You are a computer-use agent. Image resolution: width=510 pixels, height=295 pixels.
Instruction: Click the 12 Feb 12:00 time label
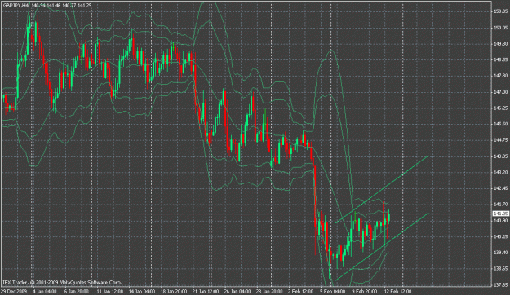coord(397,292)
